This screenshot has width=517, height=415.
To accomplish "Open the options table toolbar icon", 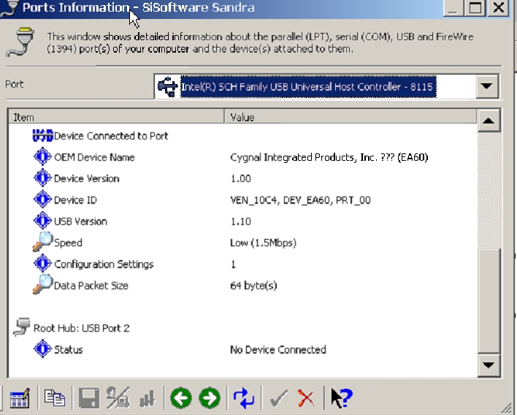I will point(20,398).
